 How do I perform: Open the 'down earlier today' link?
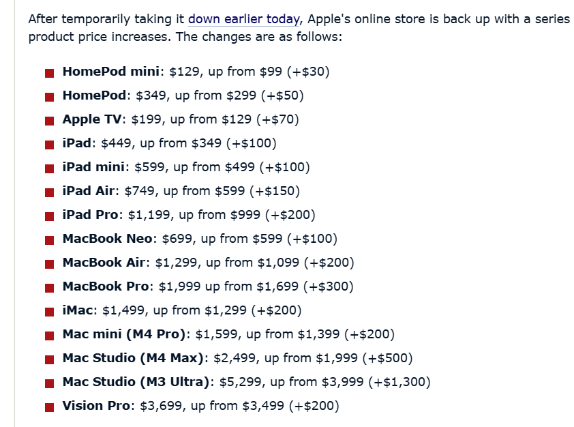[244, 19]
